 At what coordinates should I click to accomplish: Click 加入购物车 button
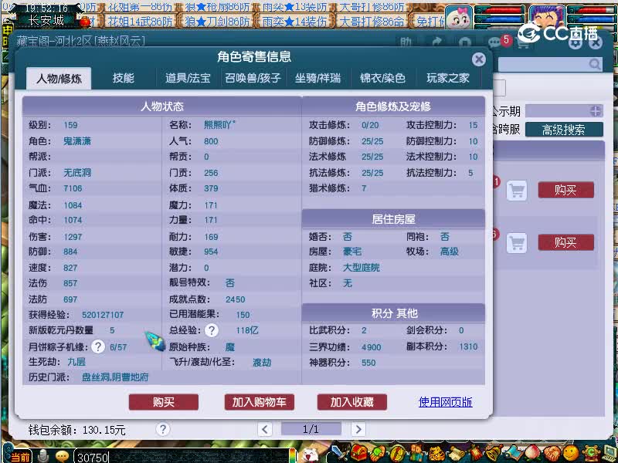pyautogui.click(x=259, y=402)
